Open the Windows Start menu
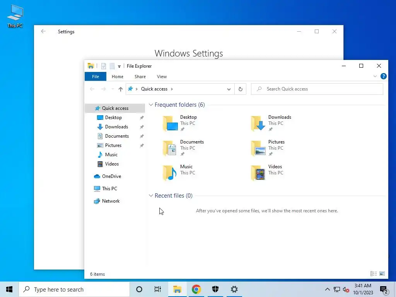 pos(9,289)
